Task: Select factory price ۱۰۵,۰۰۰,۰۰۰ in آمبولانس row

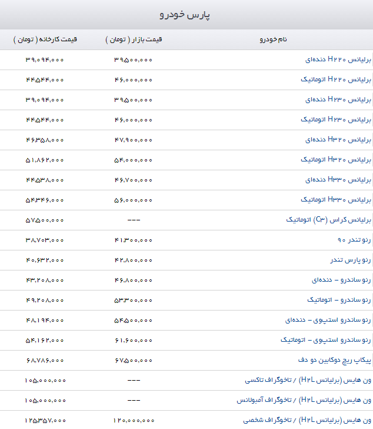Action: point(45,401)
